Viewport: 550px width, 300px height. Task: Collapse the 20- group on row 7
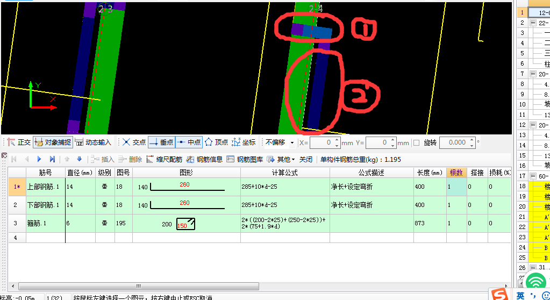(x=533, y=74)
